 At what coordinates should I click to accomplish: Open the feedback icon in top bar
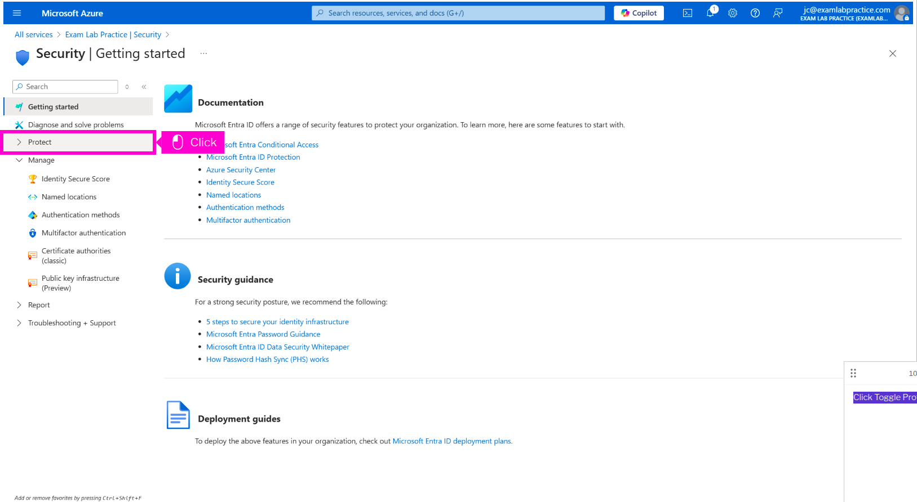(778, 13)
